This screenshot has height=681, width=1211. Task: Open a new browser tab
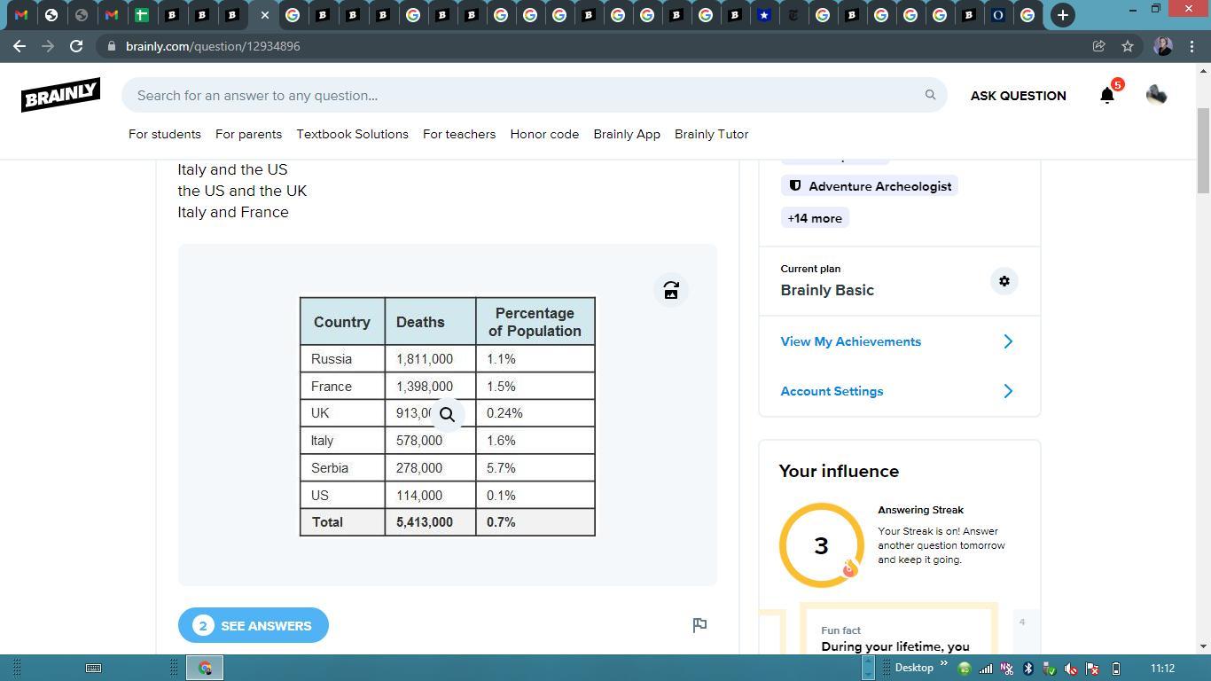click(x=1062, y=15)
